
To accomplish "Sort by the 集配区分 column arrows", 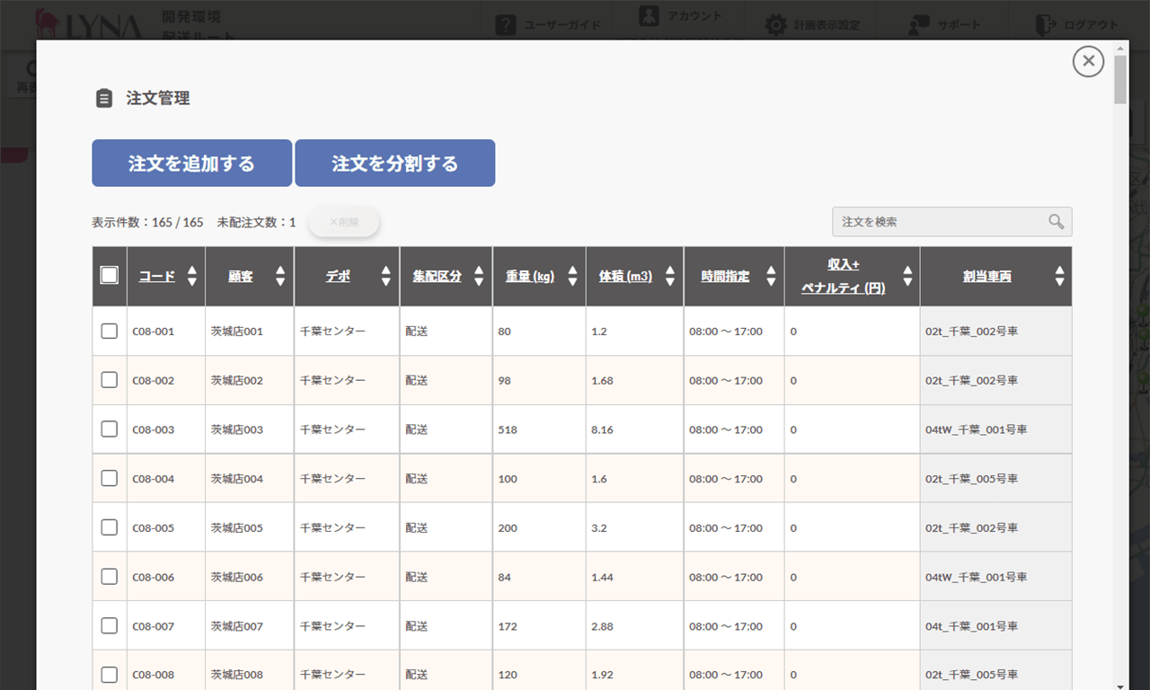I will pos(478,277).
